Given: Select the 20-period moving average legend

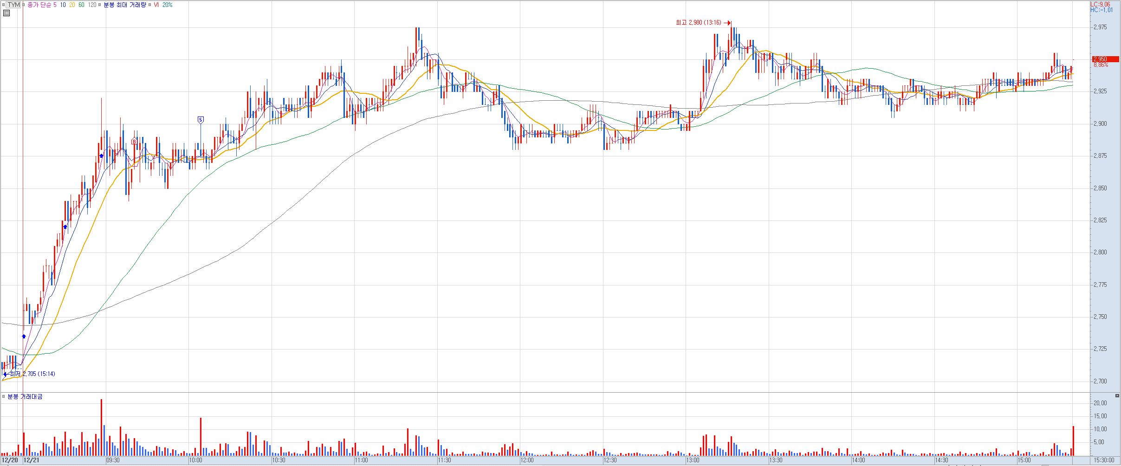Looking at the screenshot, I should 72,5.
